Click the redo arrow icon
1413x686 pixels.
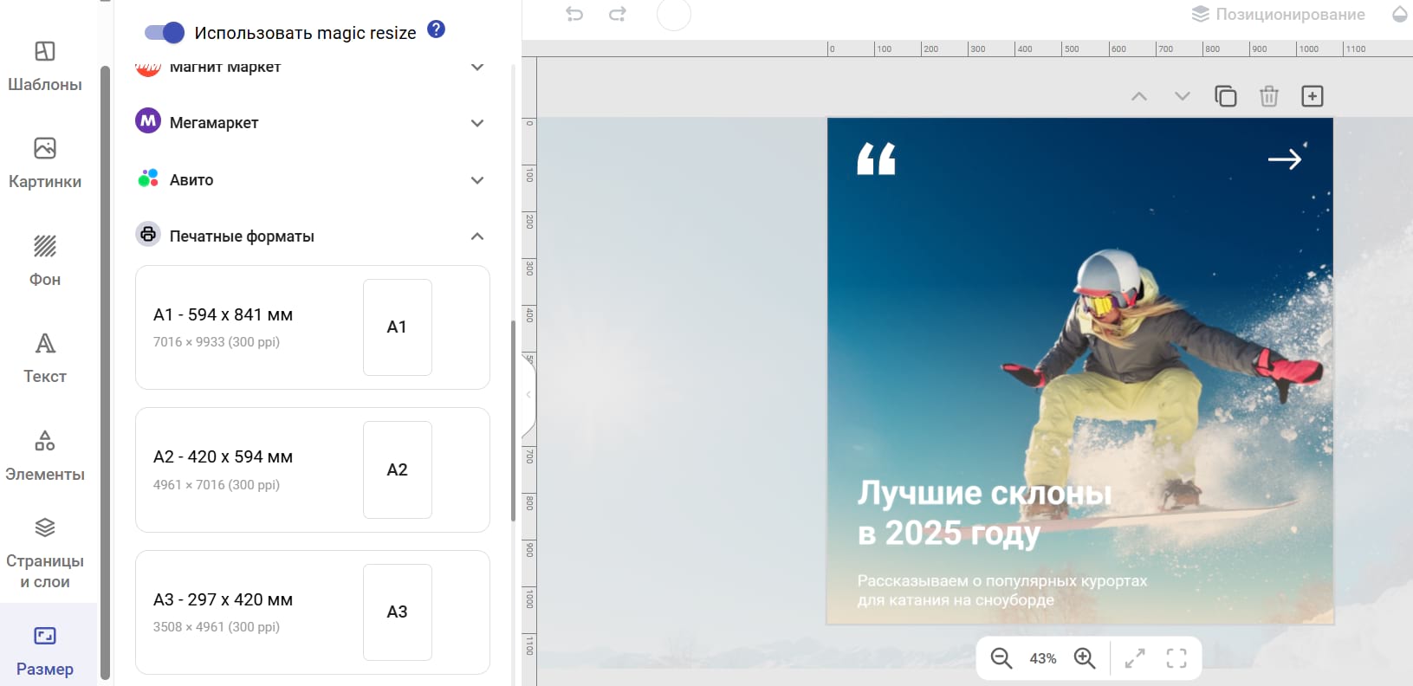[x=618, y=14]
